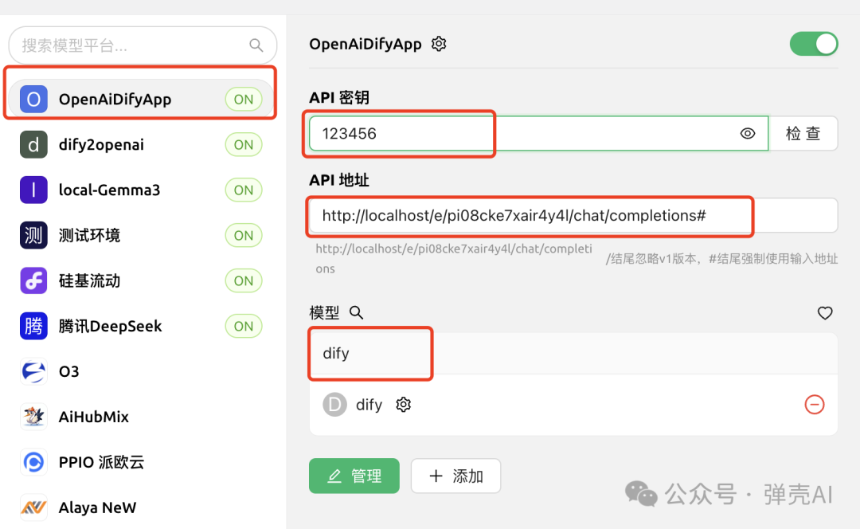This screenshot has height=529, width=860.
Task: Click the 测试环境 provider icon
Action: click(33, 235)
